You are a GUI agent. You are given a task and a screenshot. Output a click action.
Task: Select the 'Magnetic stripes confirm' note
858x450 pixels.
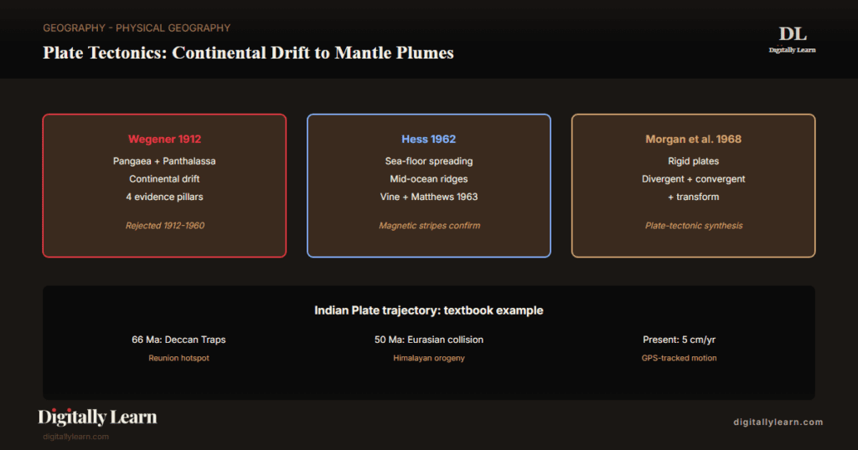[x=430, y=226]
